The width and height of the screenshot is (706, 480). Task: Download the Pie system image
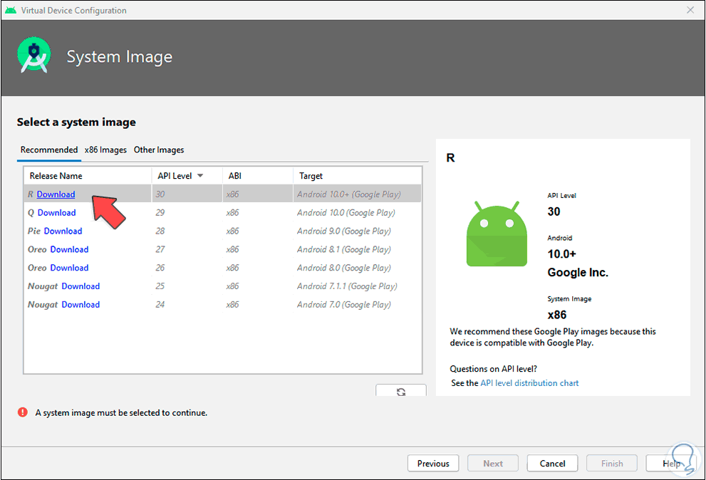tap(63, 231)
